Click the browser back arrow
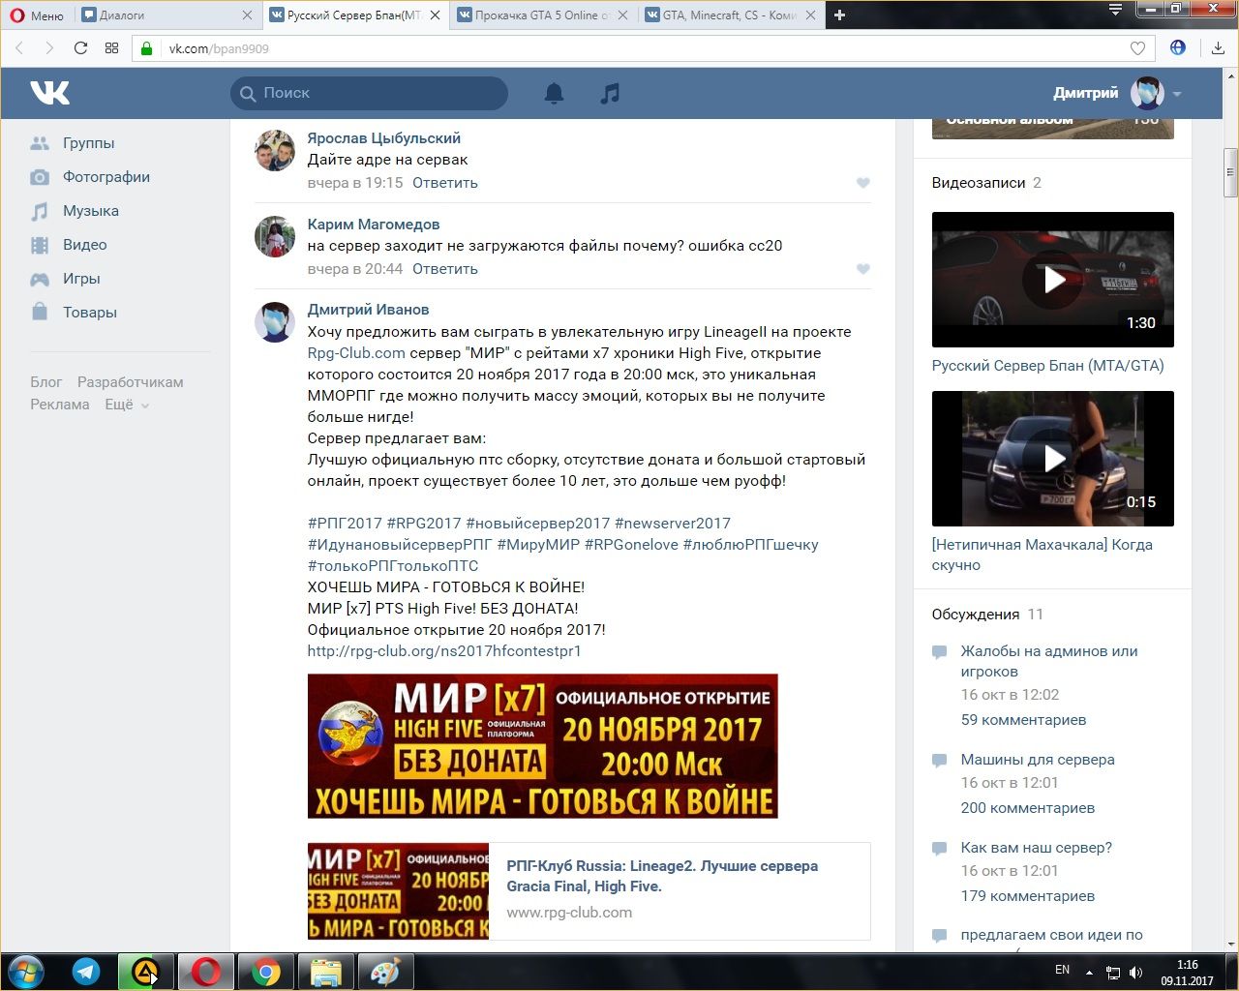This screenshot has height=991, width=1239. pos(20,48)
